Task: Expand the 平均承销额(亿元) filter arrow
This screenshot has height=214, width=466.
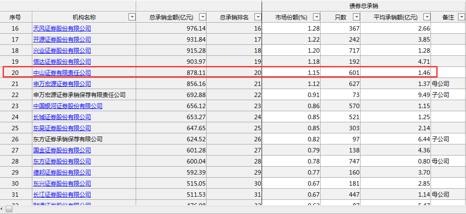Action: coord(427,17)
